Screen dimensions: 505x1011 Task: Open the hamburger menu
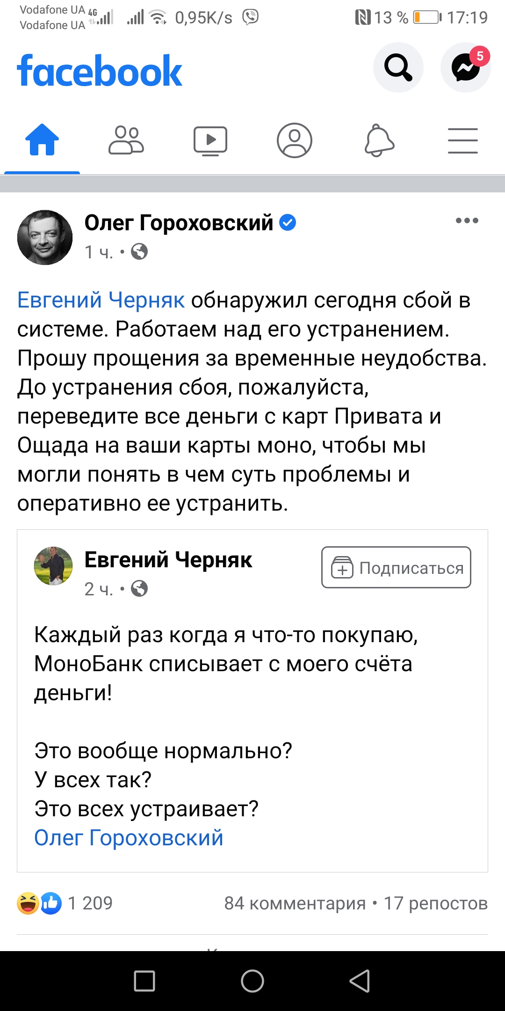click(463, 140)
